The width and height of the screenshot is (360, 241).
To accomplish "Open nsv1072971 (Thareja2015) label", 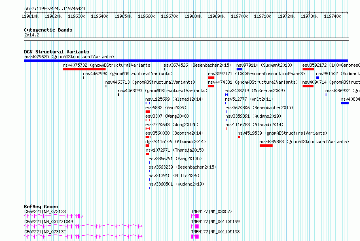I will click(175, 150).
